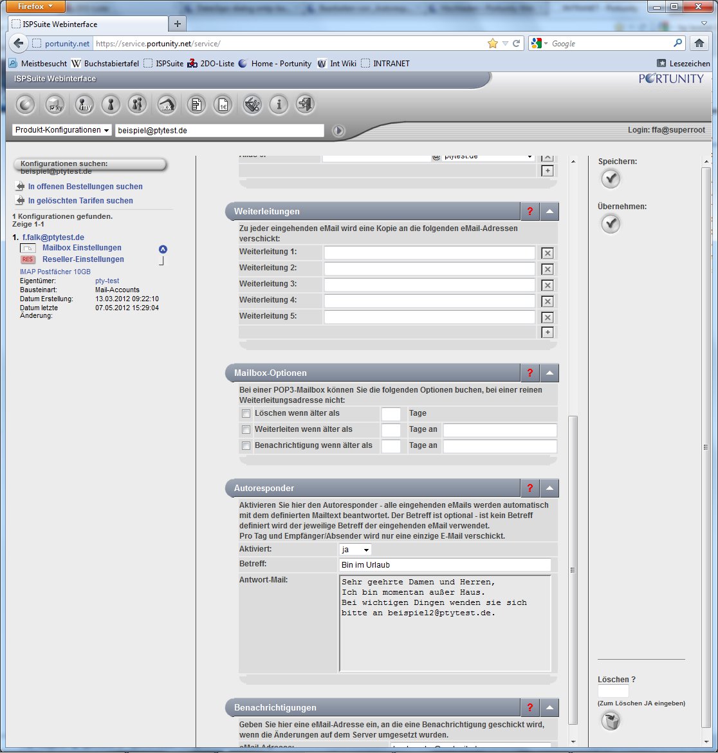
Task: Open the info icon in toolbar
Action: coord(279,105)
